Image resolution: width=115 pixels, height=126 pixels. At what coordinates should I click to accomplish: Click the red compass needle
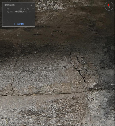[x=109, y=5]
